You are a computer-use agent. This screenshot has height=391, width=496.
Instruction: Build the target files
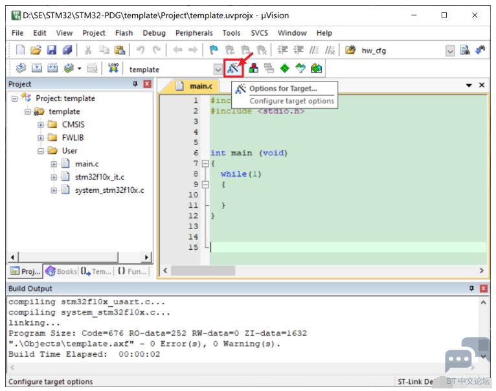(x=37, y=68)
